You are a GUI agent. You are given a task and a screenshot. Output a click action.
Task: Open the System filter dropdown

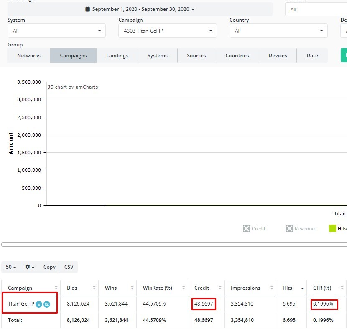tap(56, 31)
